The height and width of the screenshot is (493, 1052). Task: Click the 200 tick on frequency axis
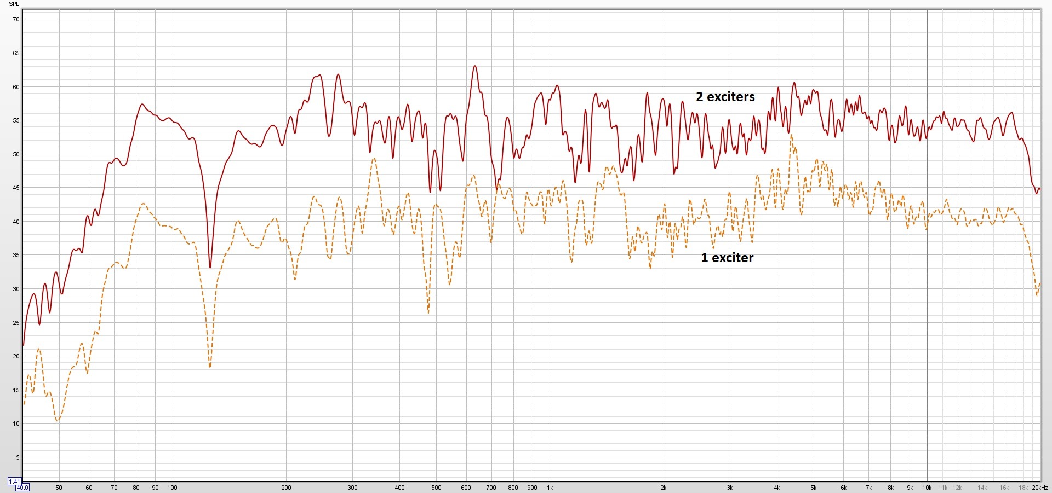pyautogui.click(x=286, y=488)
